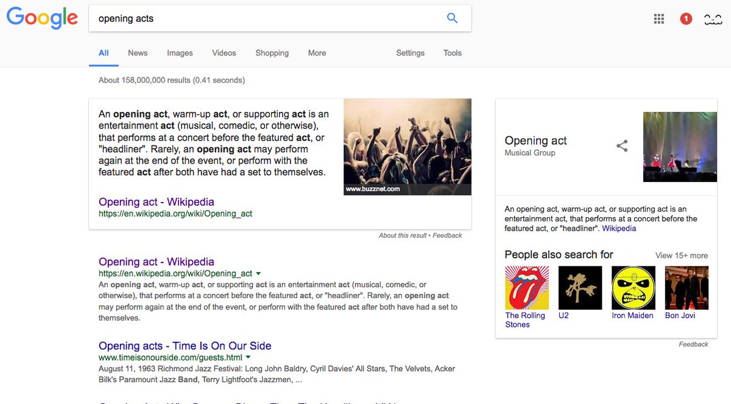Open the Settings menu
731x404 pixels.
[x=410, y=53]
